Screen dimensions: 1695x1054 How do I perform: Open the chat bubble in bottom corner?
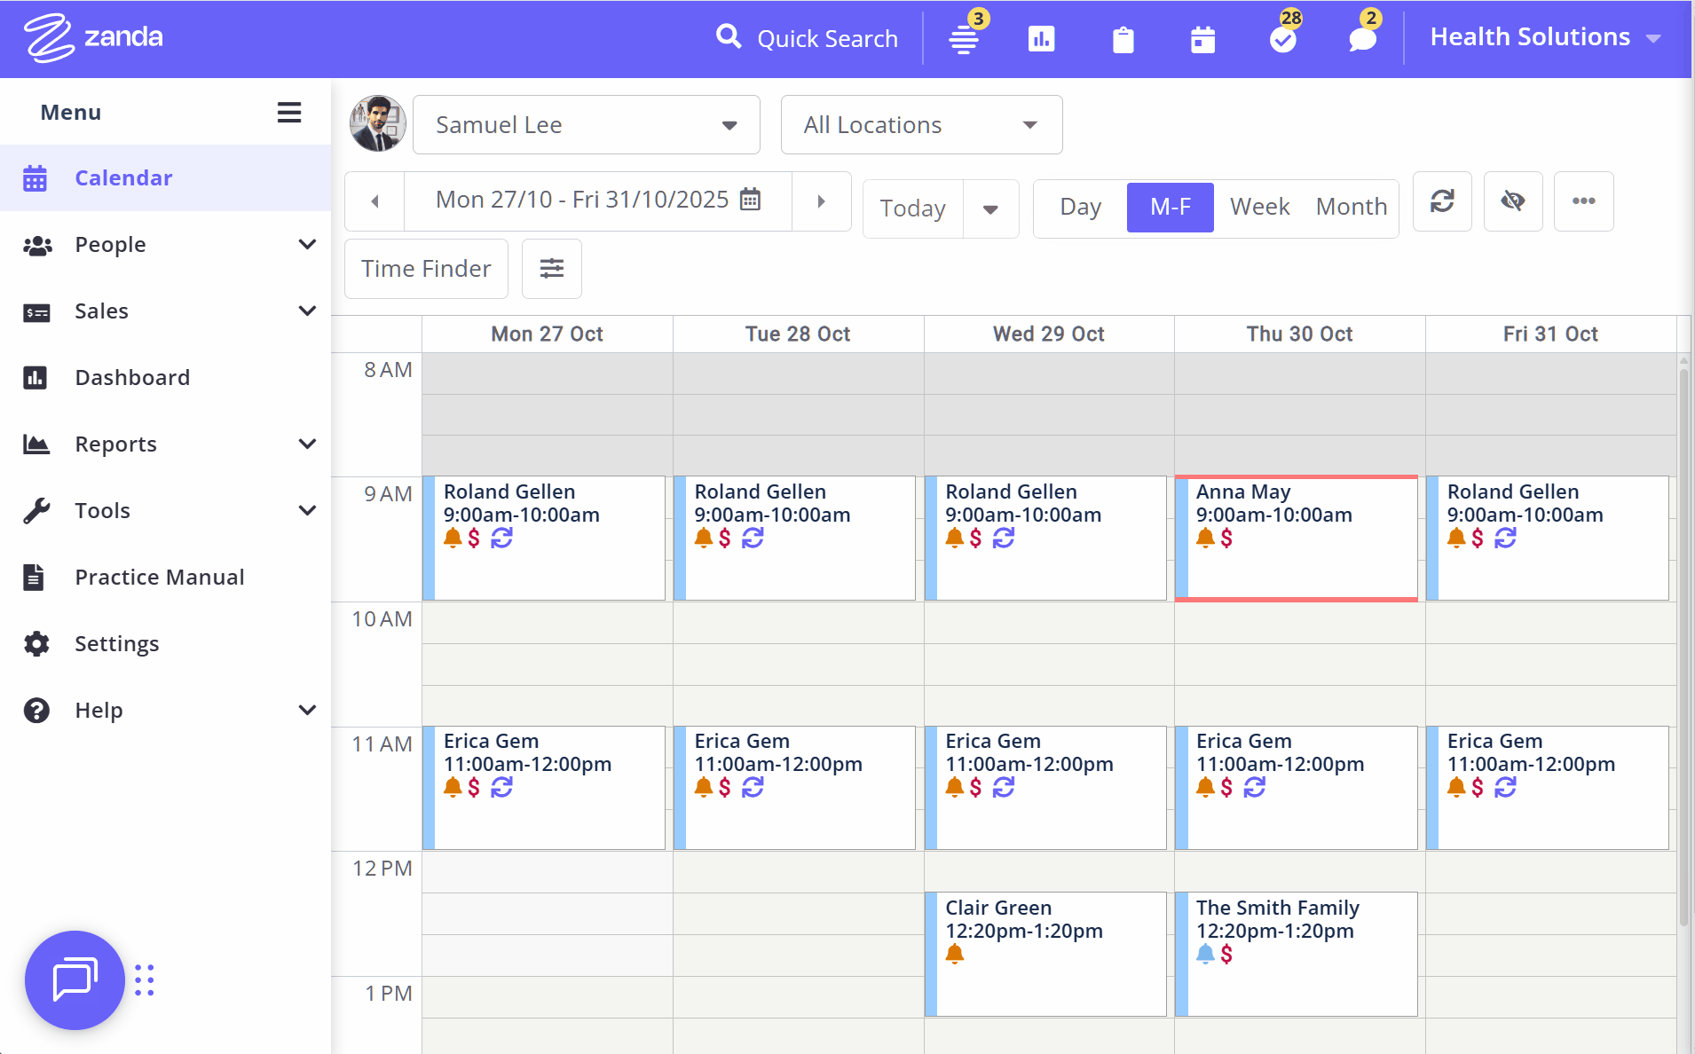point(75,979)
